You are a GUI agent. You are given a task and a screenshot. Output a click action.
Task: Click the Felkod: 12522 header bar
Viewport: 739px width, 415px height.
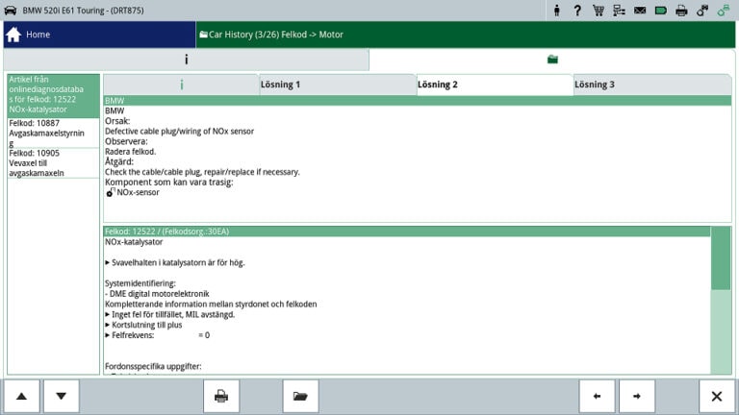(407, 232)
